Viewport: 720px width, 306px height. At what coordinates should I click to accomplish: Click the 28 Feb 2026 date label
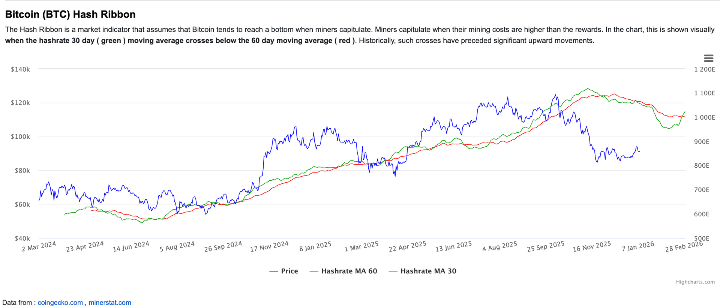click(x=684, y=246)
